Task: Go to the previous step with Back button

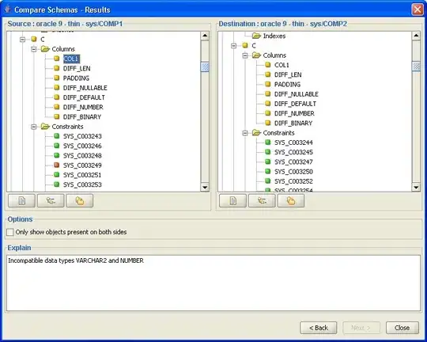Action: tap(319, 328)
